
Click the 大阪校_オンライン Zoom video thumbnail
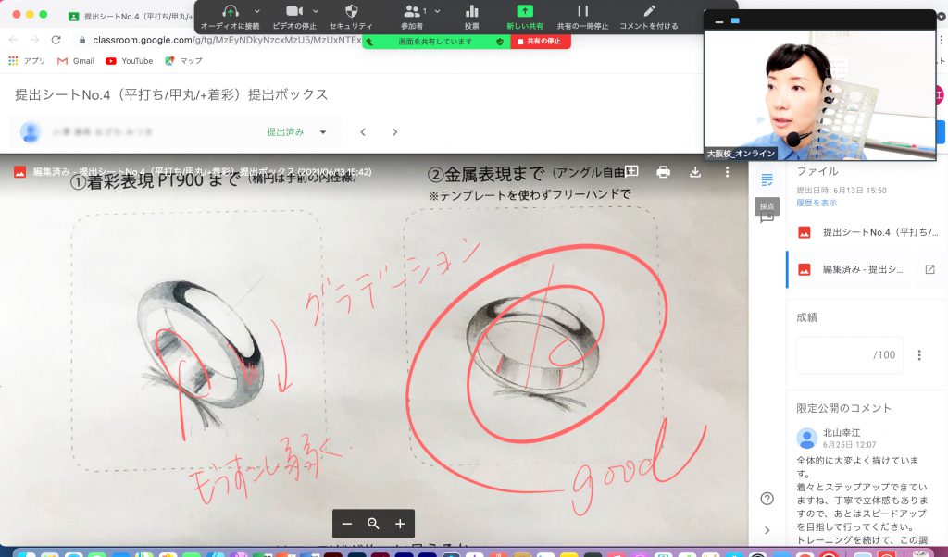tap(820, 95)
